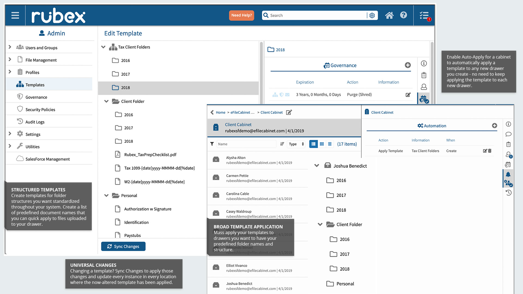523x294 pixels.
Task: Click the Home icon in header
Action: [389, 16]
